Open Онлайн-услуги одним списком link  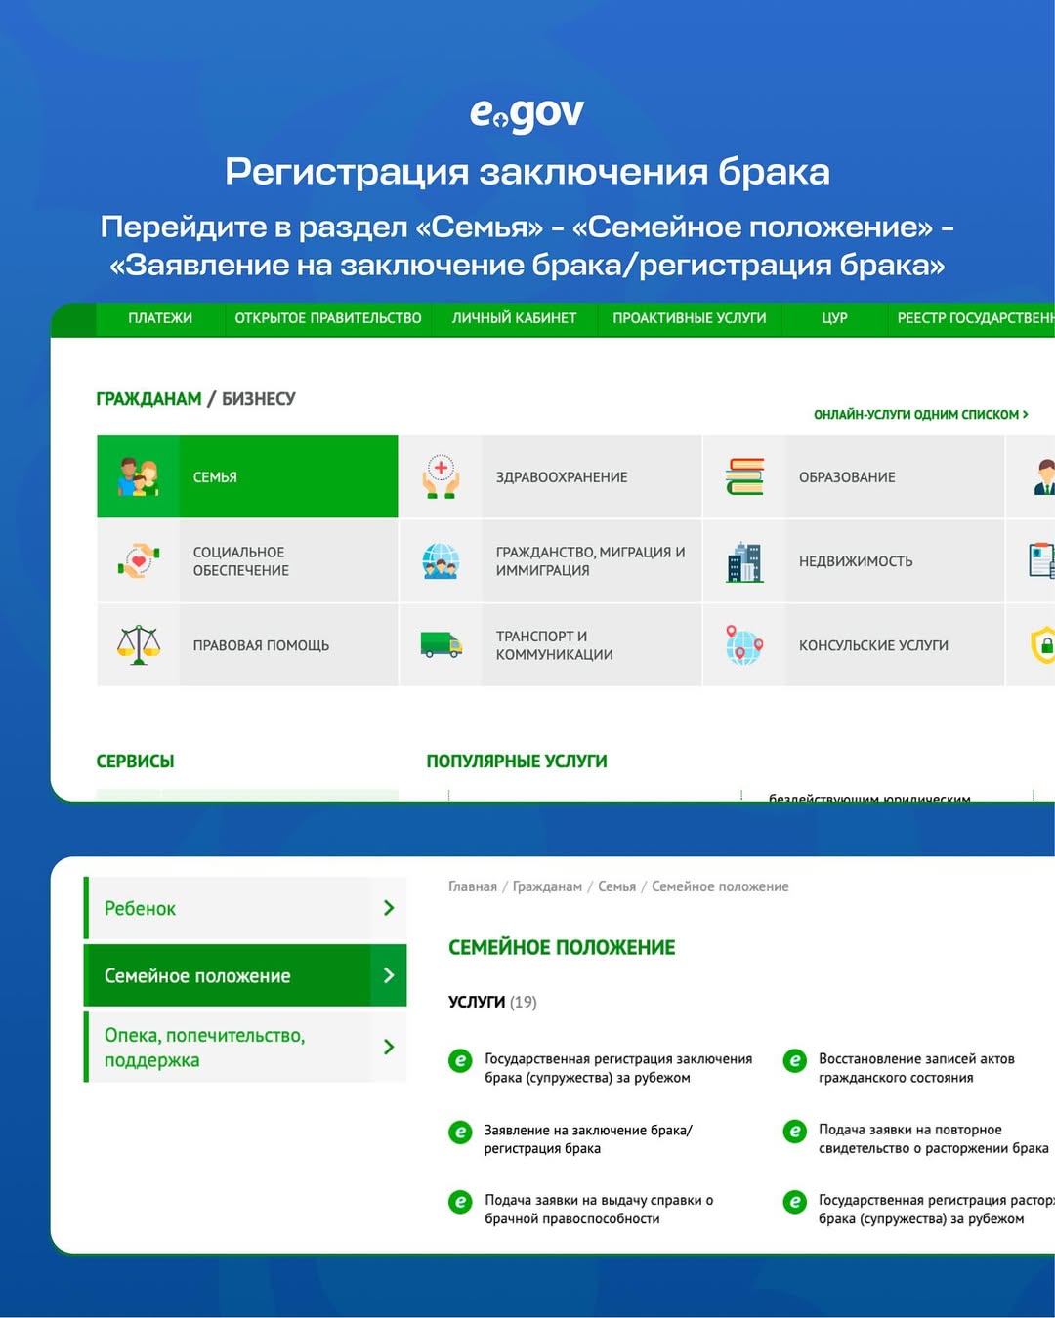click(920, 415)
